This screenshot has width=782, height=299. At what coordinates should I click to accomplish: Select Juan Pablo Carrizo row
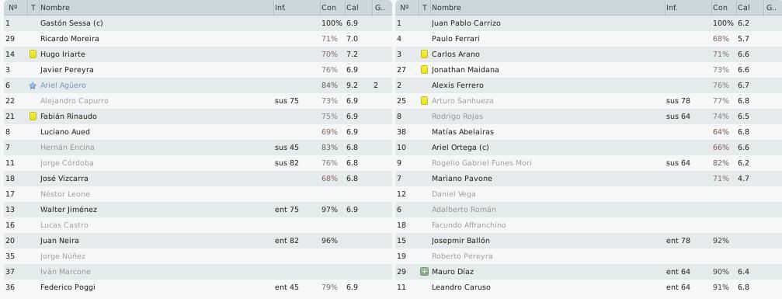(589, 23)
